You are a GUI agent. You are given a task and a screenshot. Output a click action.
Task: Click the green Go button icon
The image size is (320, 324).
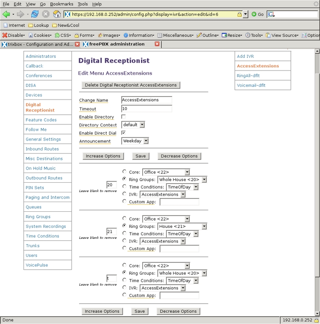[254, 14]
